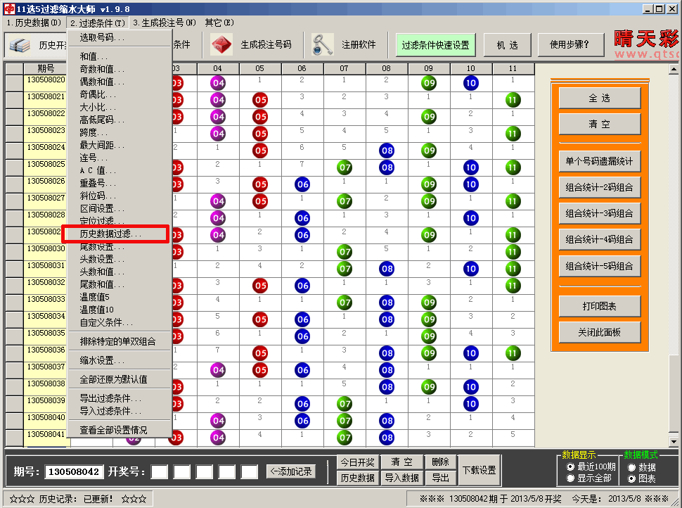Viewport: 682px width, 508px height.
Task: Click green ball 07 in row 130508027
Action: 345,201
